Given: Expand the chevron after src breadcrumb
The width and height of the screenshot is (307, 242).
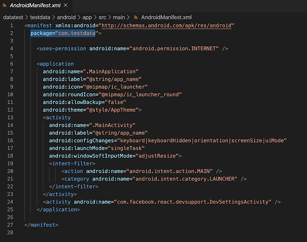Looking at the screenshot, I should pos(110,17).
